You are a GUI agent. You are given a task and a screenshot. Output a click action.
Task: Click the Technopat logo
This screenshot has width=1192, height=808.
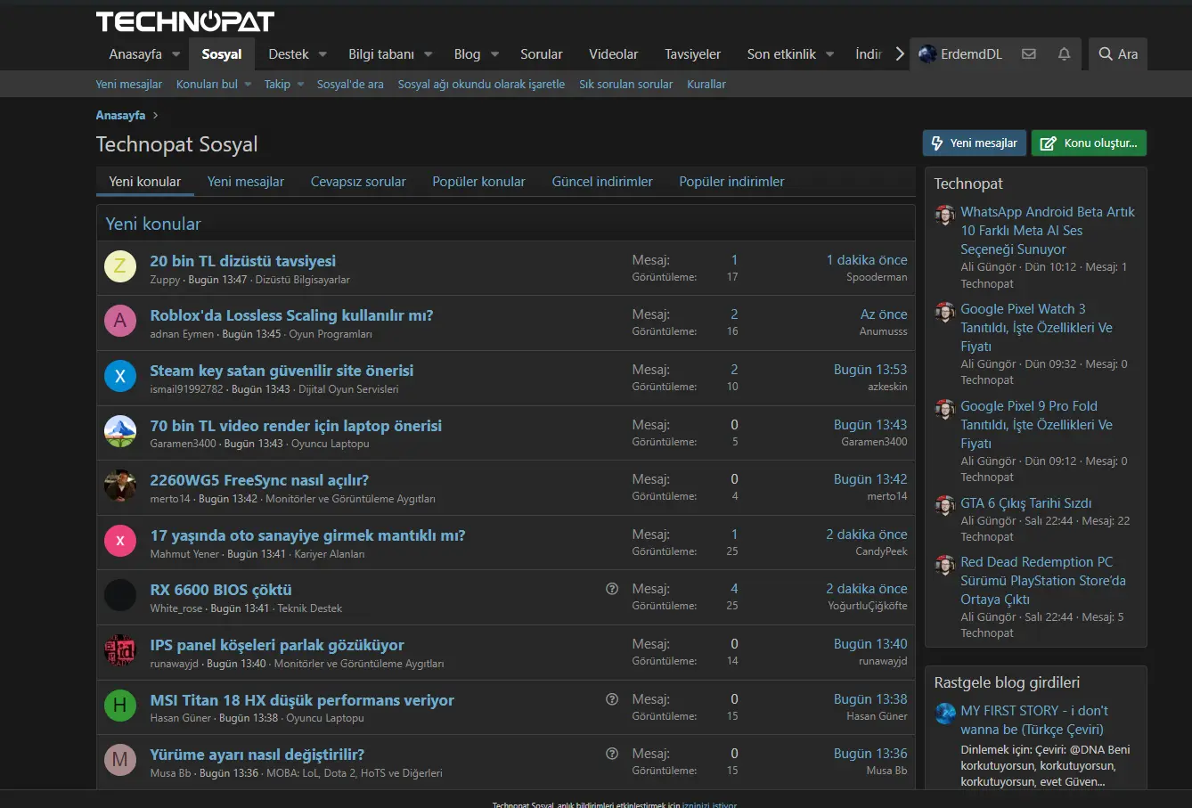point(185,21)
